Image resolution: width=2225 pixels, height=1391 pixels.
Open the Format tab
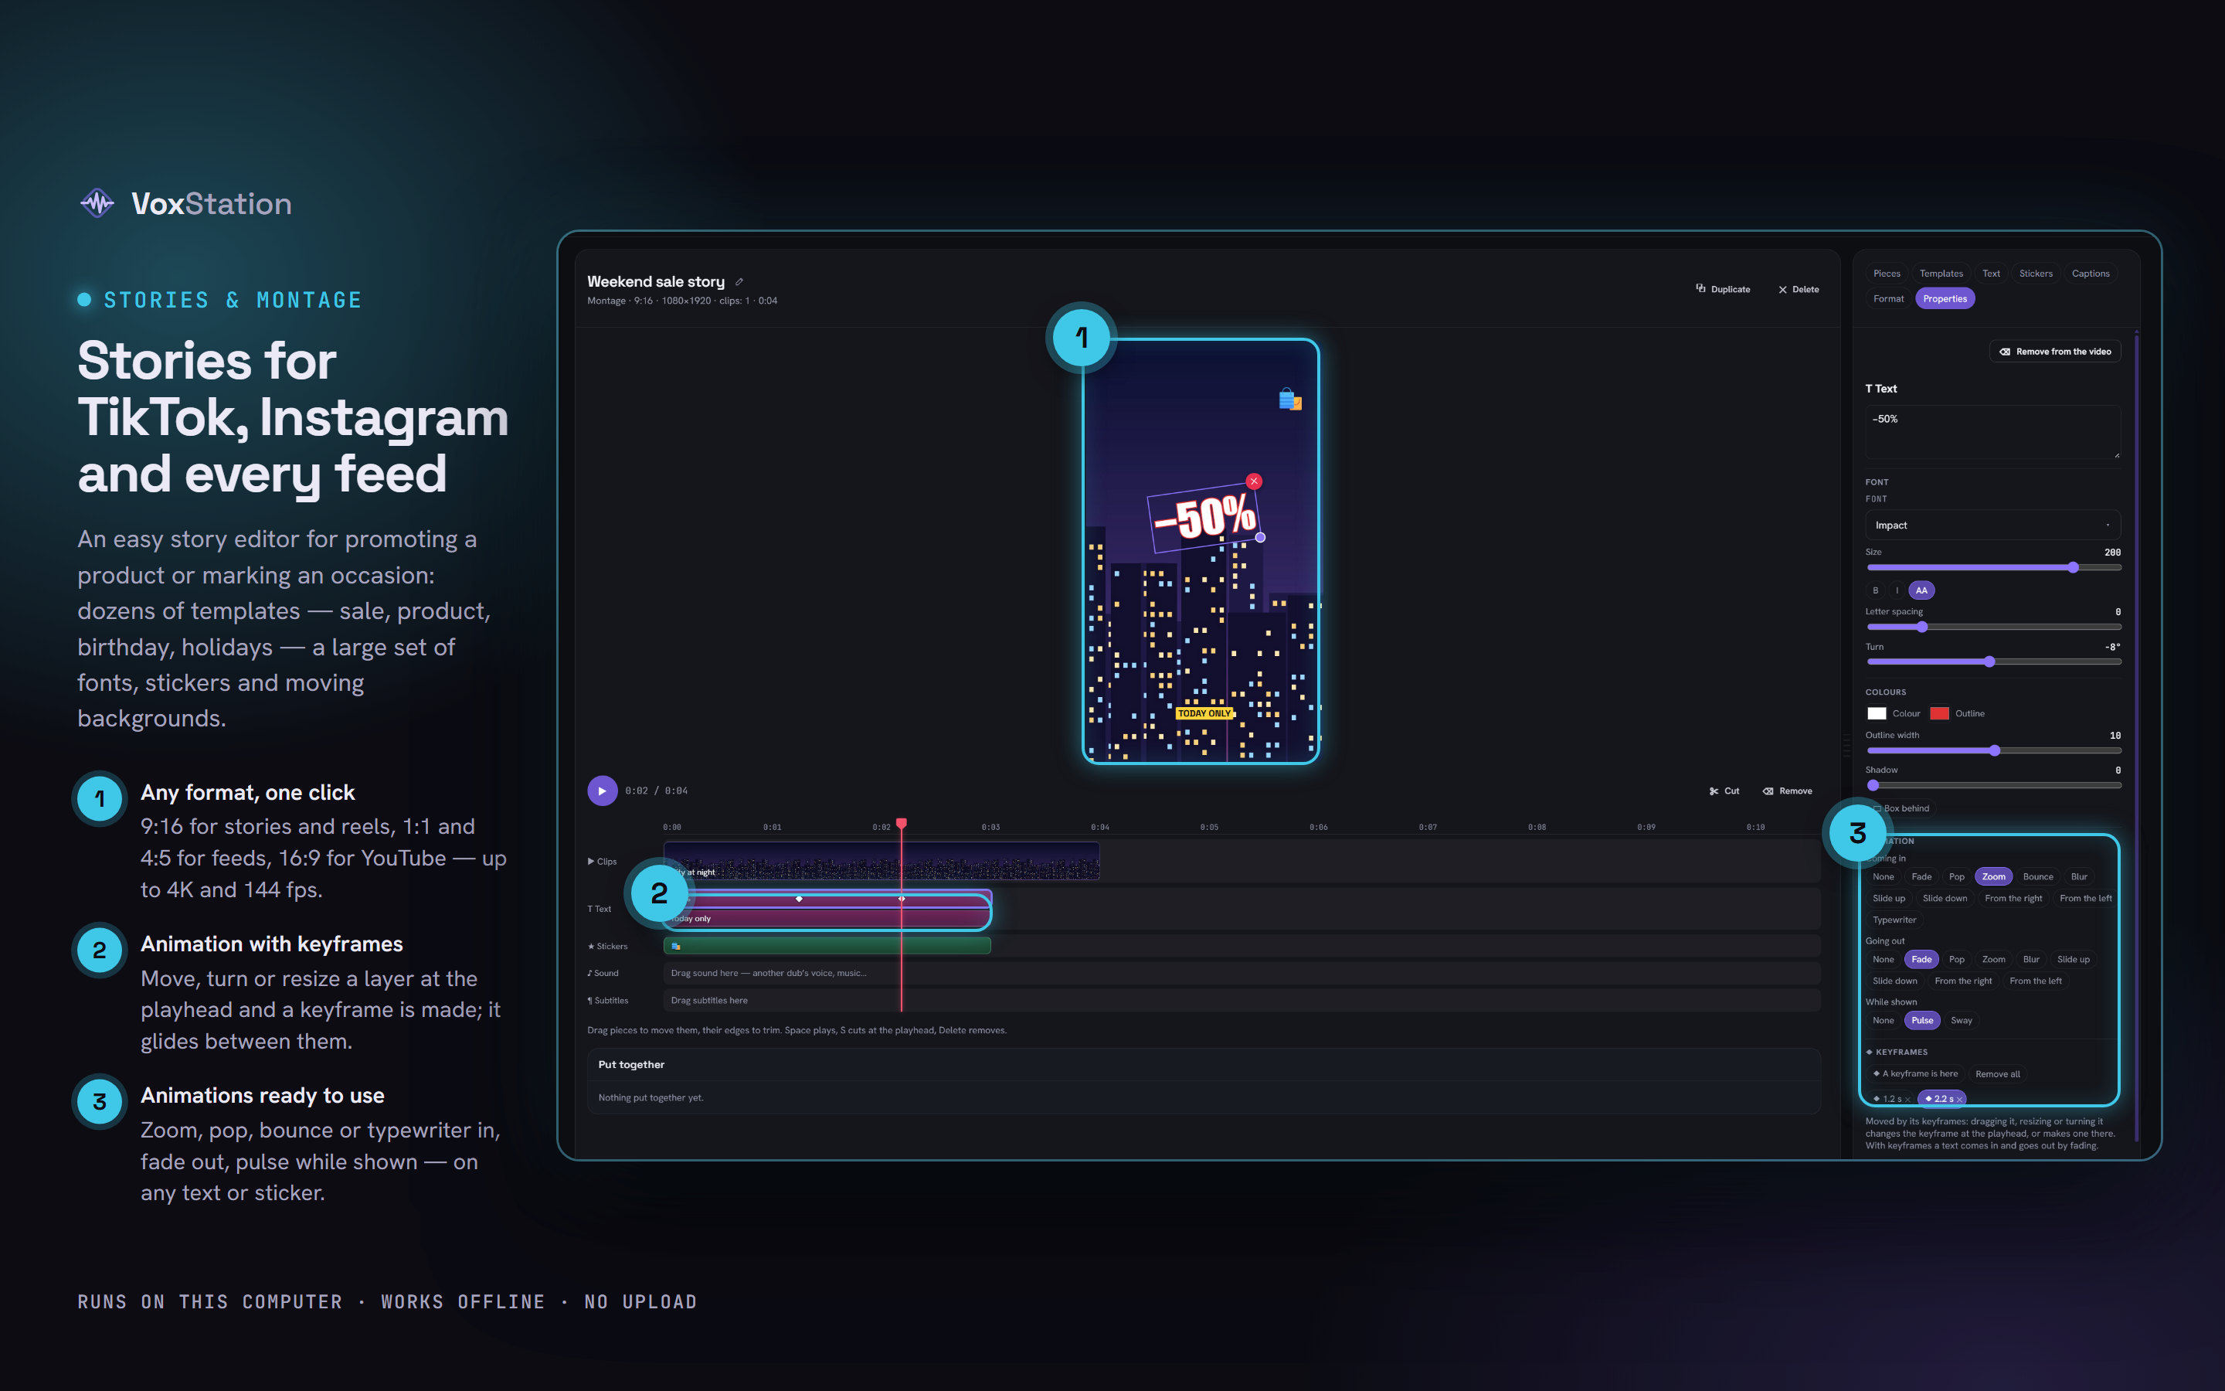pos(1888,298)
